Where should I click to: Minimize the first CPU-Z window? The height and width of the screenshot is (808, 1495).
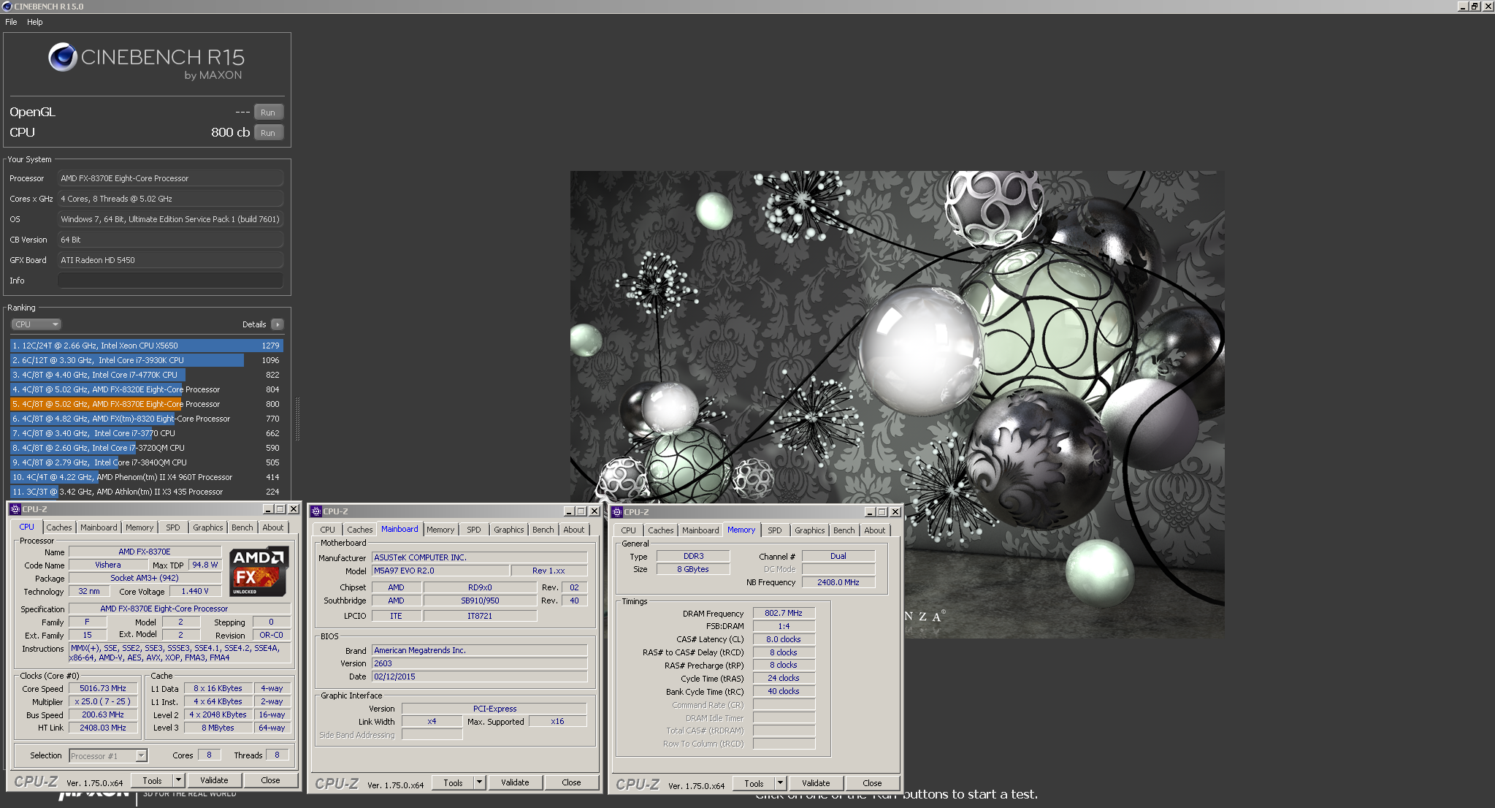267,509
